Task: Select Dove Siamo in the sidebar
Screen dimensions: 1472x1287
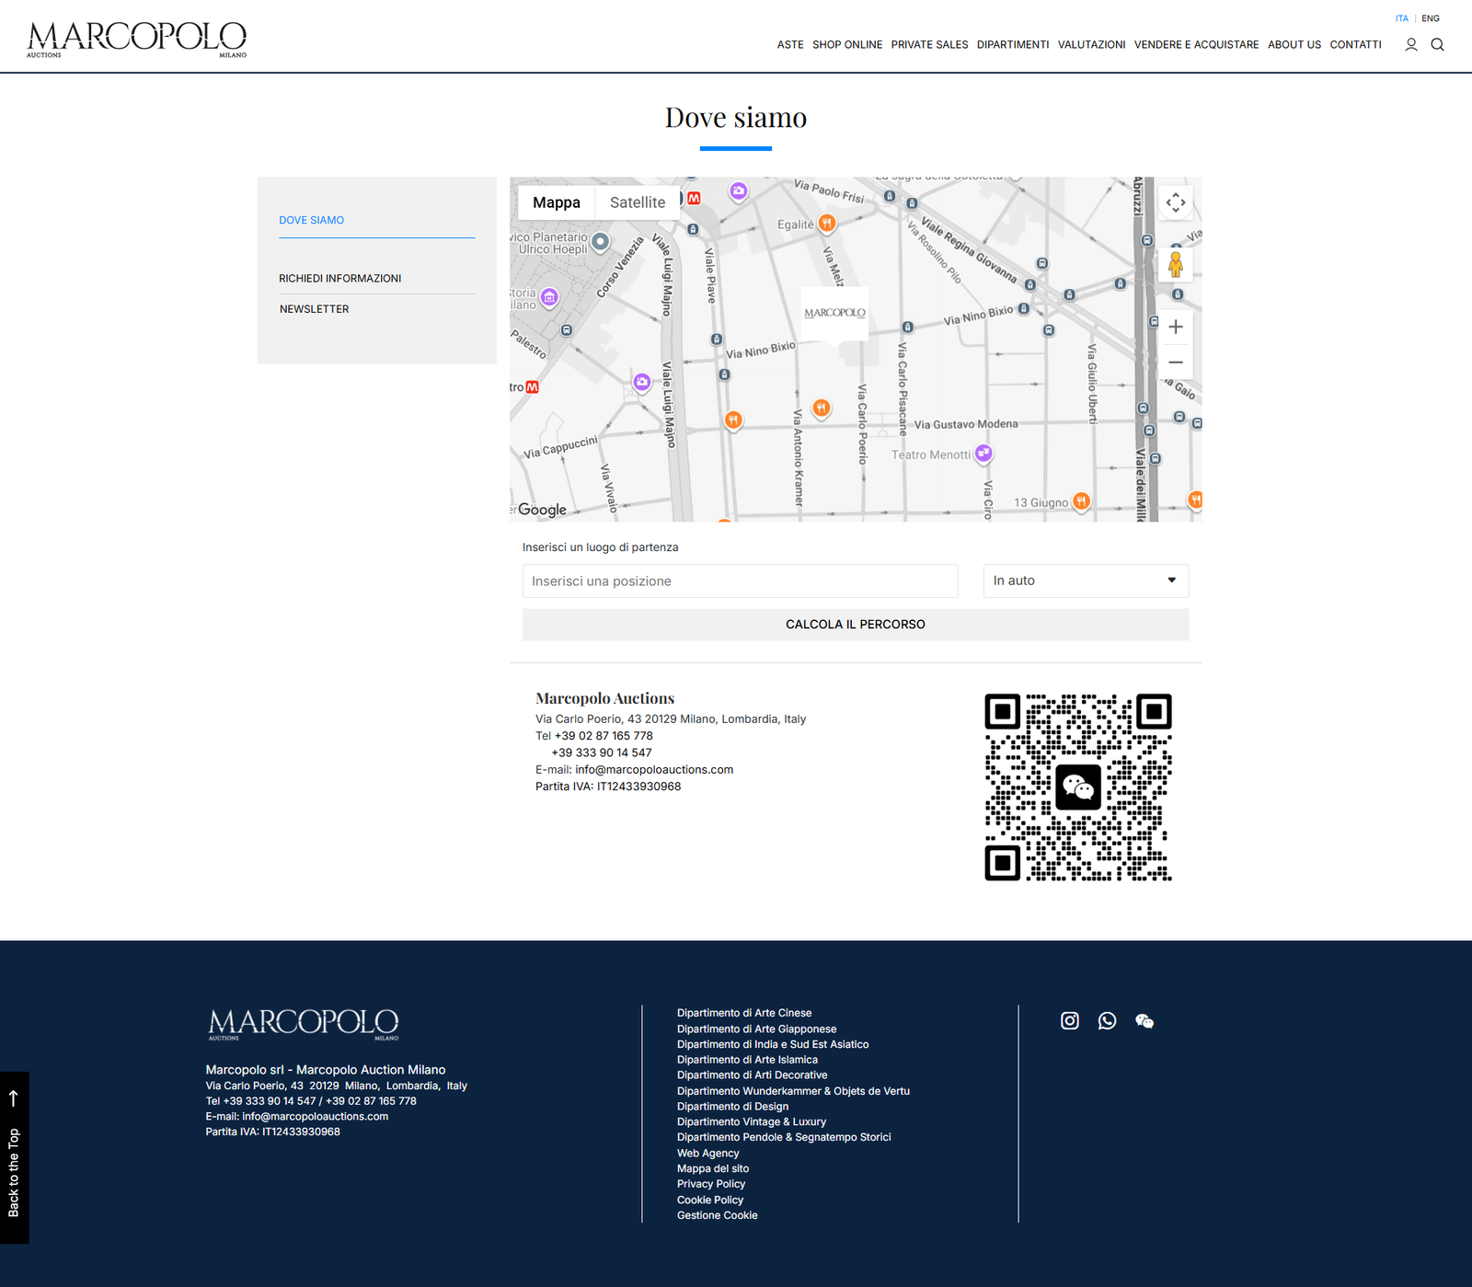Action: click(312, 221)
